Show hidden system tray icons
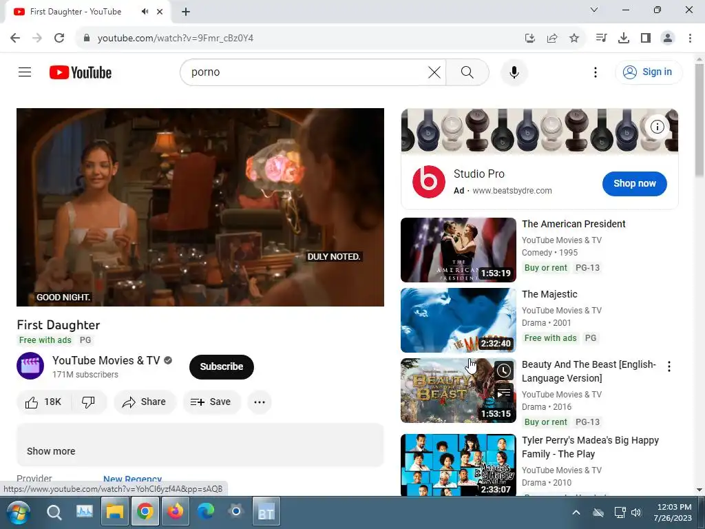 [576, 512]
